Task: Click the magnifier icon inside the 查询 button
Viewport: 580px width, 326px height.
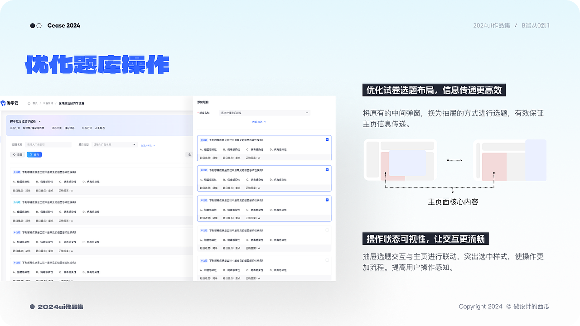Action: coord(31,154)
